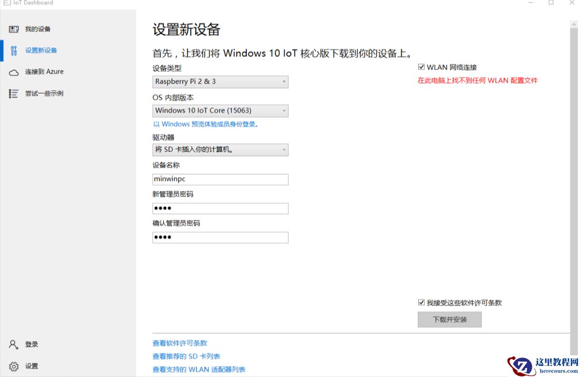Click the 设置新设备 page heading
Image resolution: width=581 pixels, height=377 pixels.
click(186, 30)
